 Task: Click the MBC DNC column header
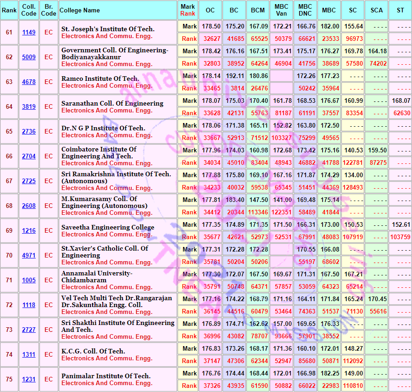tap(305, 10)
